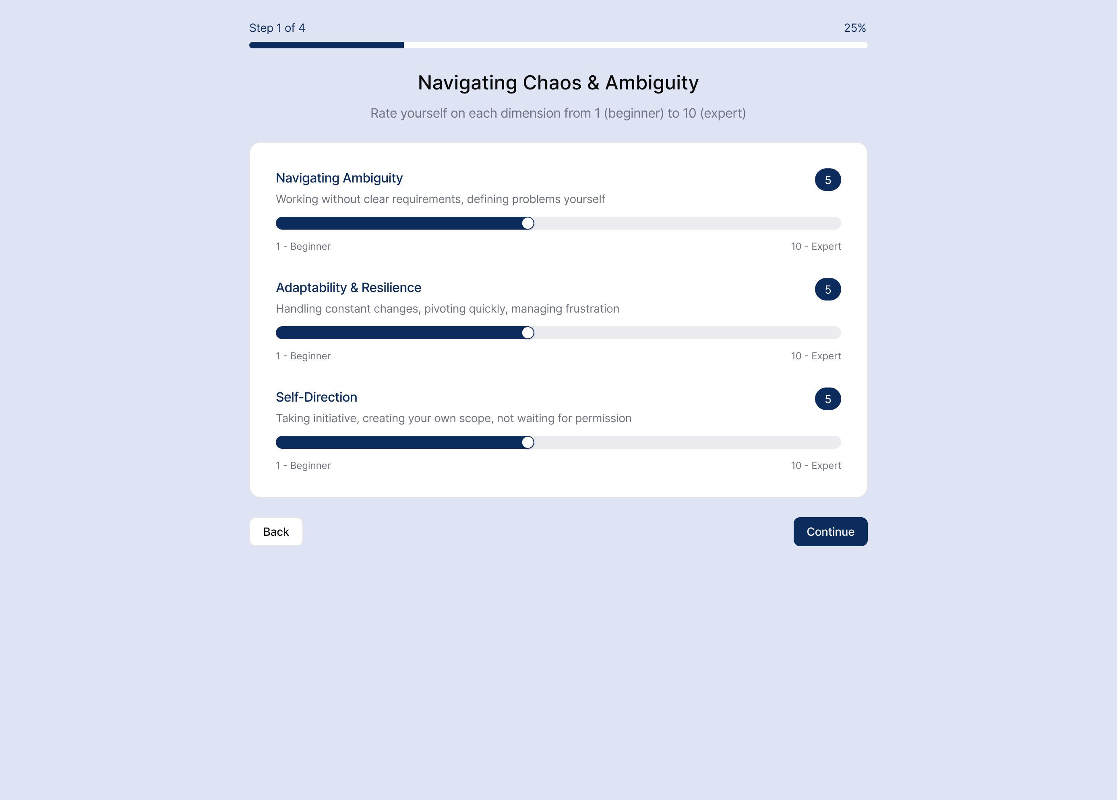Click the Adaptability & Resilience score badge
The width and height of the screenshot is (1117, 800).
827,289
